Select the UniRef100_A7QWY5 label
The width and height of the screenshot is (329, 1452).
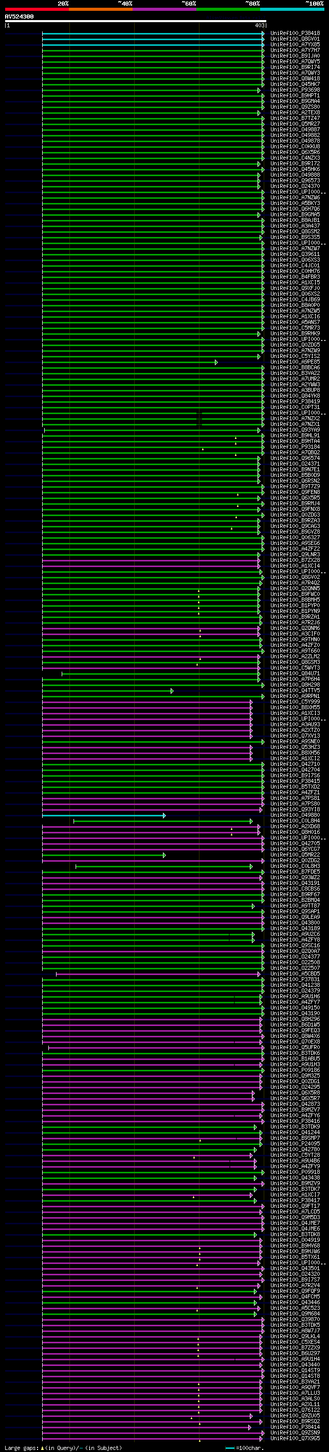(295, 61)
